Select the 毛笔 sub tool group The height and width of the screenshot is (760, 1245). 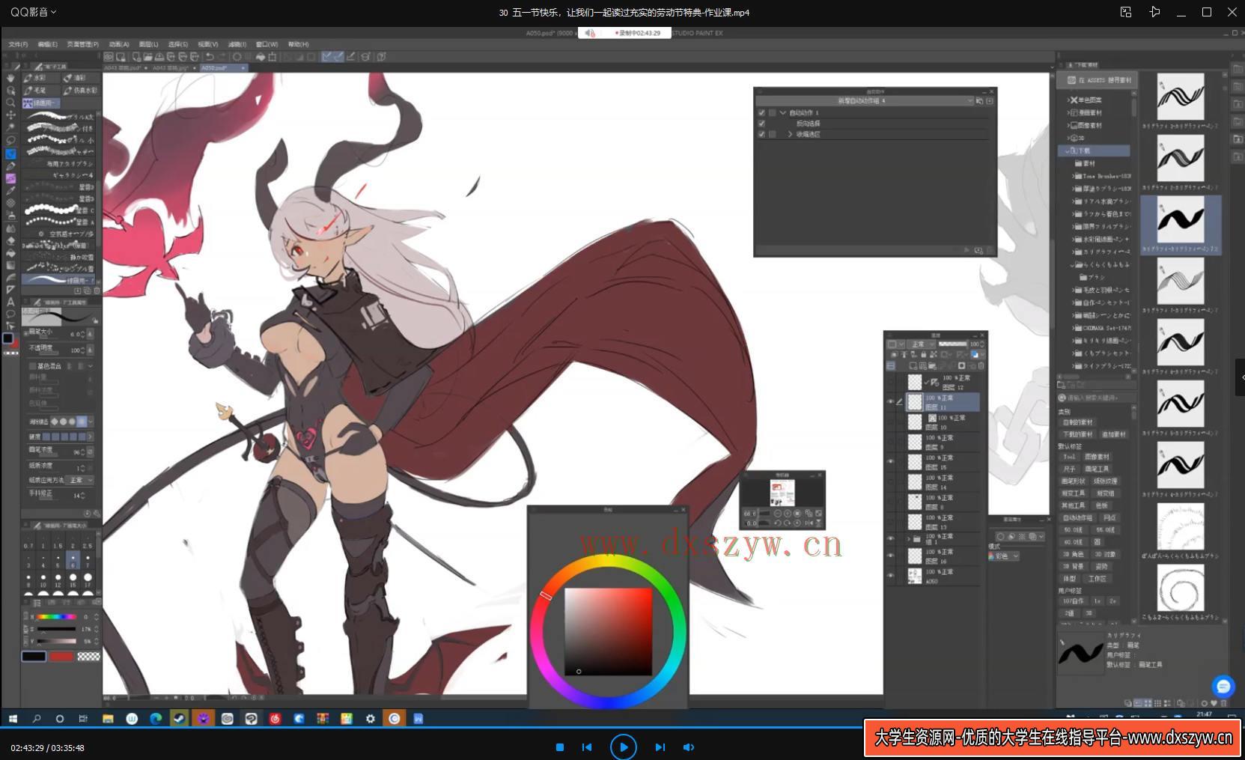coord(40,90)
